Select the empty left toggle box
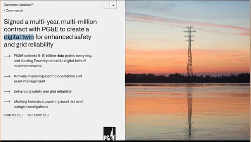Screen dimensions: 251x142 (x=106, y=5)
